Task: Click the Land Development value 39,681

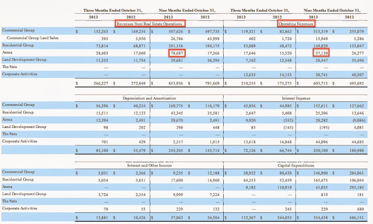Action: 177,61
